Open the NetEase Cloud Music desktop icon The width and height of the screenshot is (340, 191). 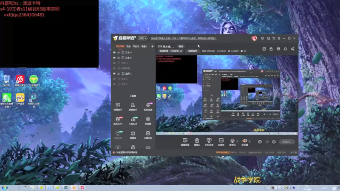tap(20, 81)
